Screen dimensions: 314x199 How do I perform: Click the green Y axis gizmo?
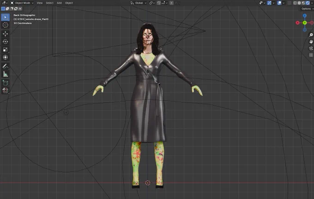click(x=305, y=23)
